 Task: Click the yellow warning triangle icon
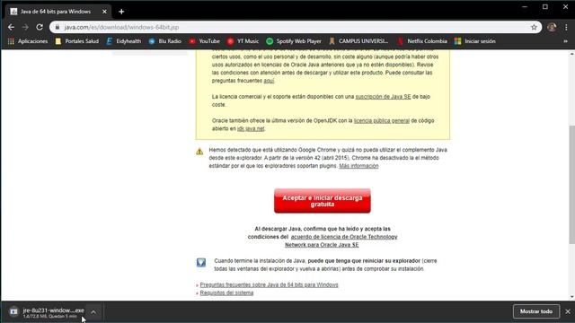coord(199,152)
